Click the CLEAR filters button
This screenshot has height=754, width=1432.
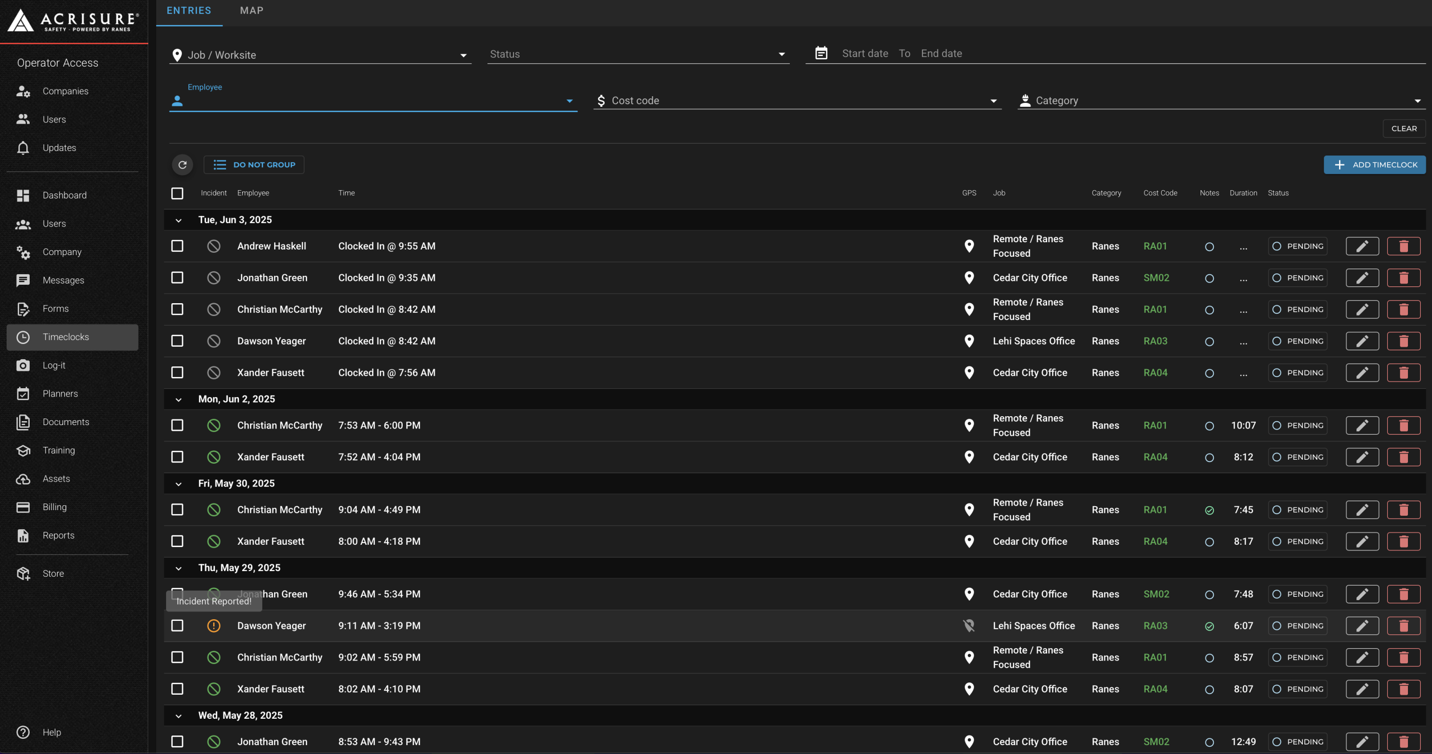pos(1404,129)
